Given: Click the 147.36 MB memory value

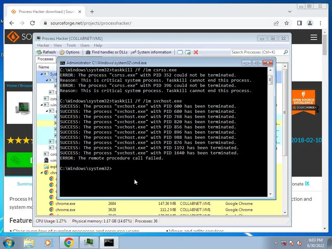Looking at the screenshot, I should tap(167, 204).
